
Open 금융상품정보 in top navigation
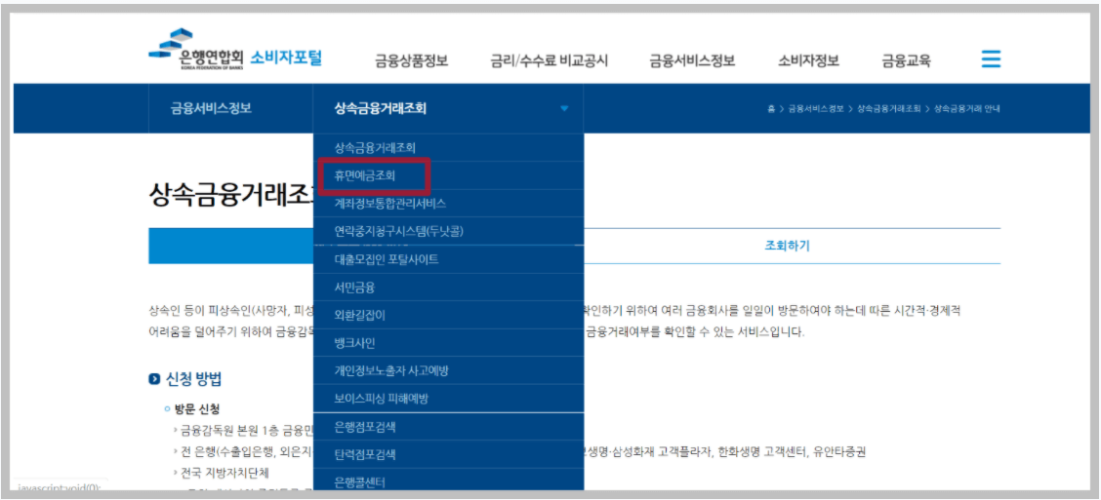[412, 60]
